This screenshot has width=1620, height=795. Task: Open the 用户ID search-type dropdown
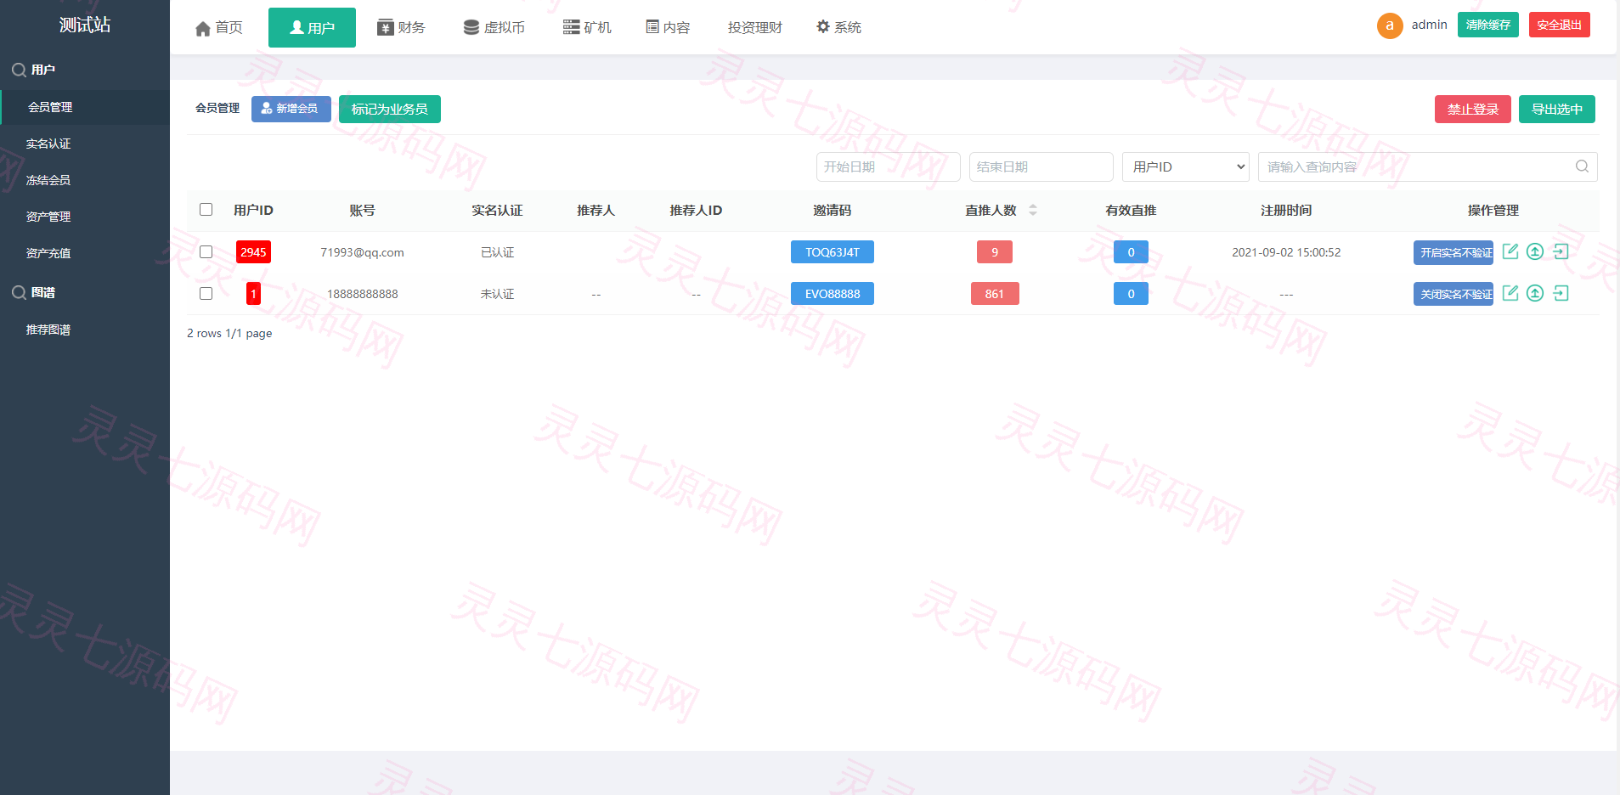click(x=1186, y=166)
